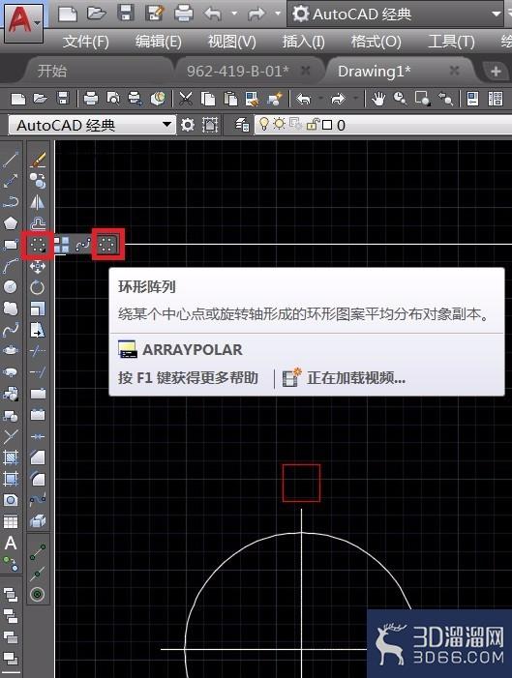Open the 文件(F) menu
The image size is (512, 678).
point(86,42)
